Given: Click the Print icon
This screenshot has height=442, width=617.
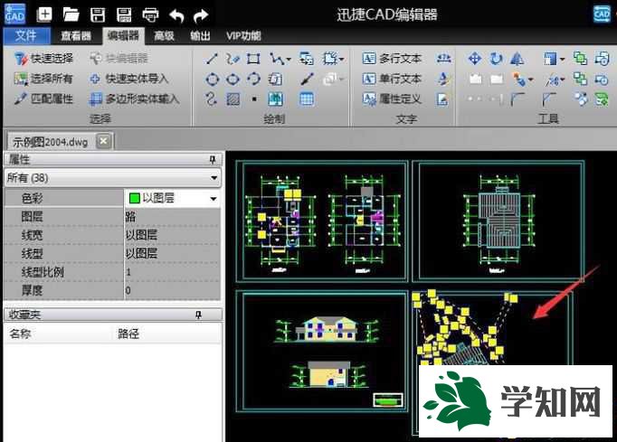Looking at the screenshot, I should pyautogui.click(x=150, y=15).
